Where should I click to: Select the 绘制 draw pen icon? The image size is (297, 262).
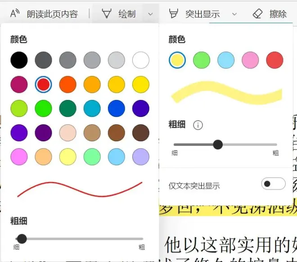point(107,14)
